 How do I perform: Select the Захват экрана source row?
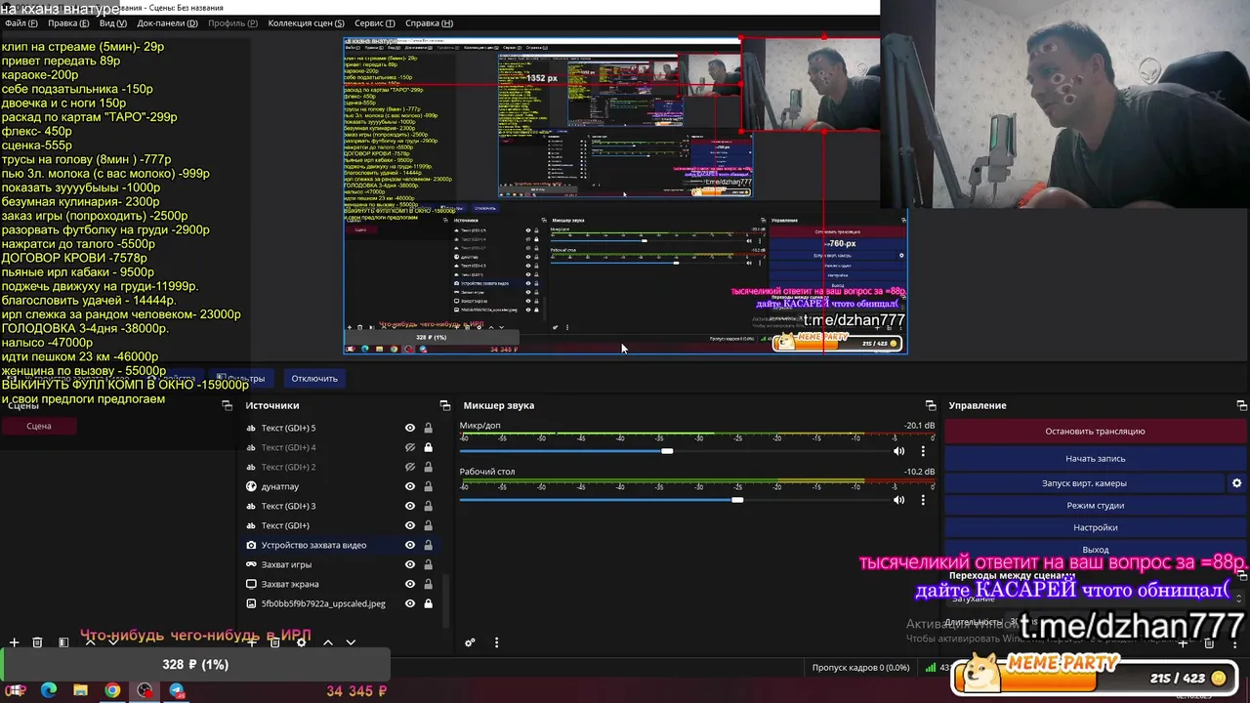click(340, 584)
